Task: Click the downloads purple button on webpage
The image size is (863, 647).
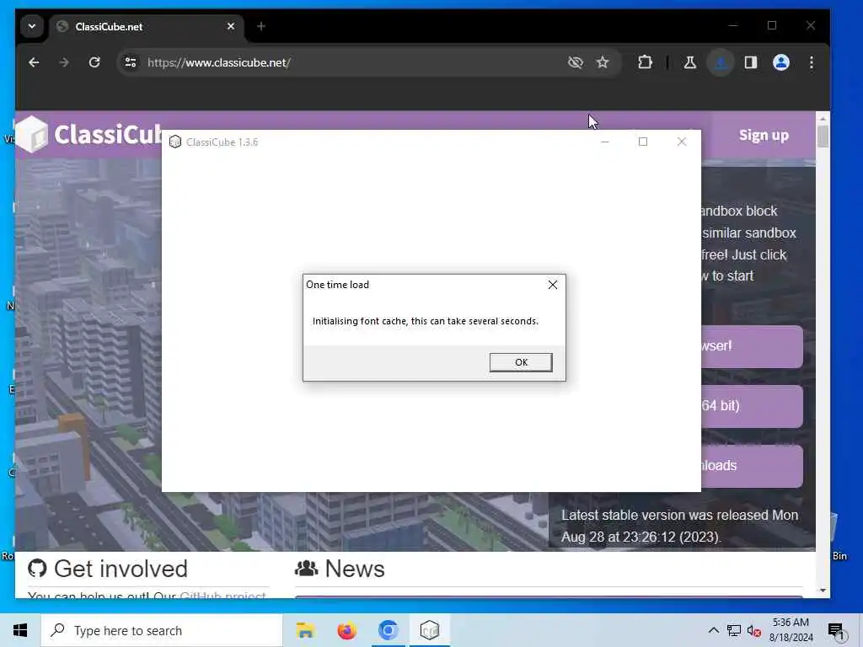Action: (752, 466)
